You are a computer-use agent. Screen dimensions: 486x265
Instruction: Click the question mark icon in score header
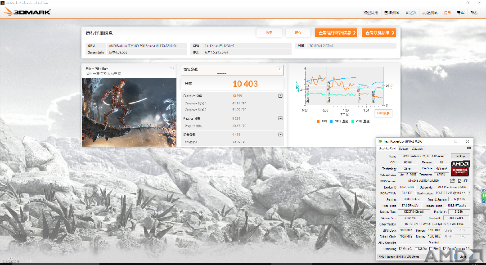point(279,69)
